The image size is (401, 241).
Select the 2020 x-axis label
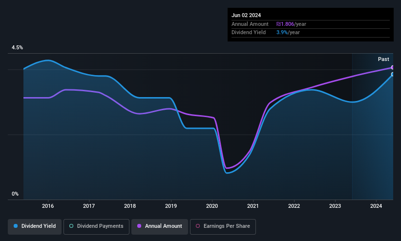(212, 206)
